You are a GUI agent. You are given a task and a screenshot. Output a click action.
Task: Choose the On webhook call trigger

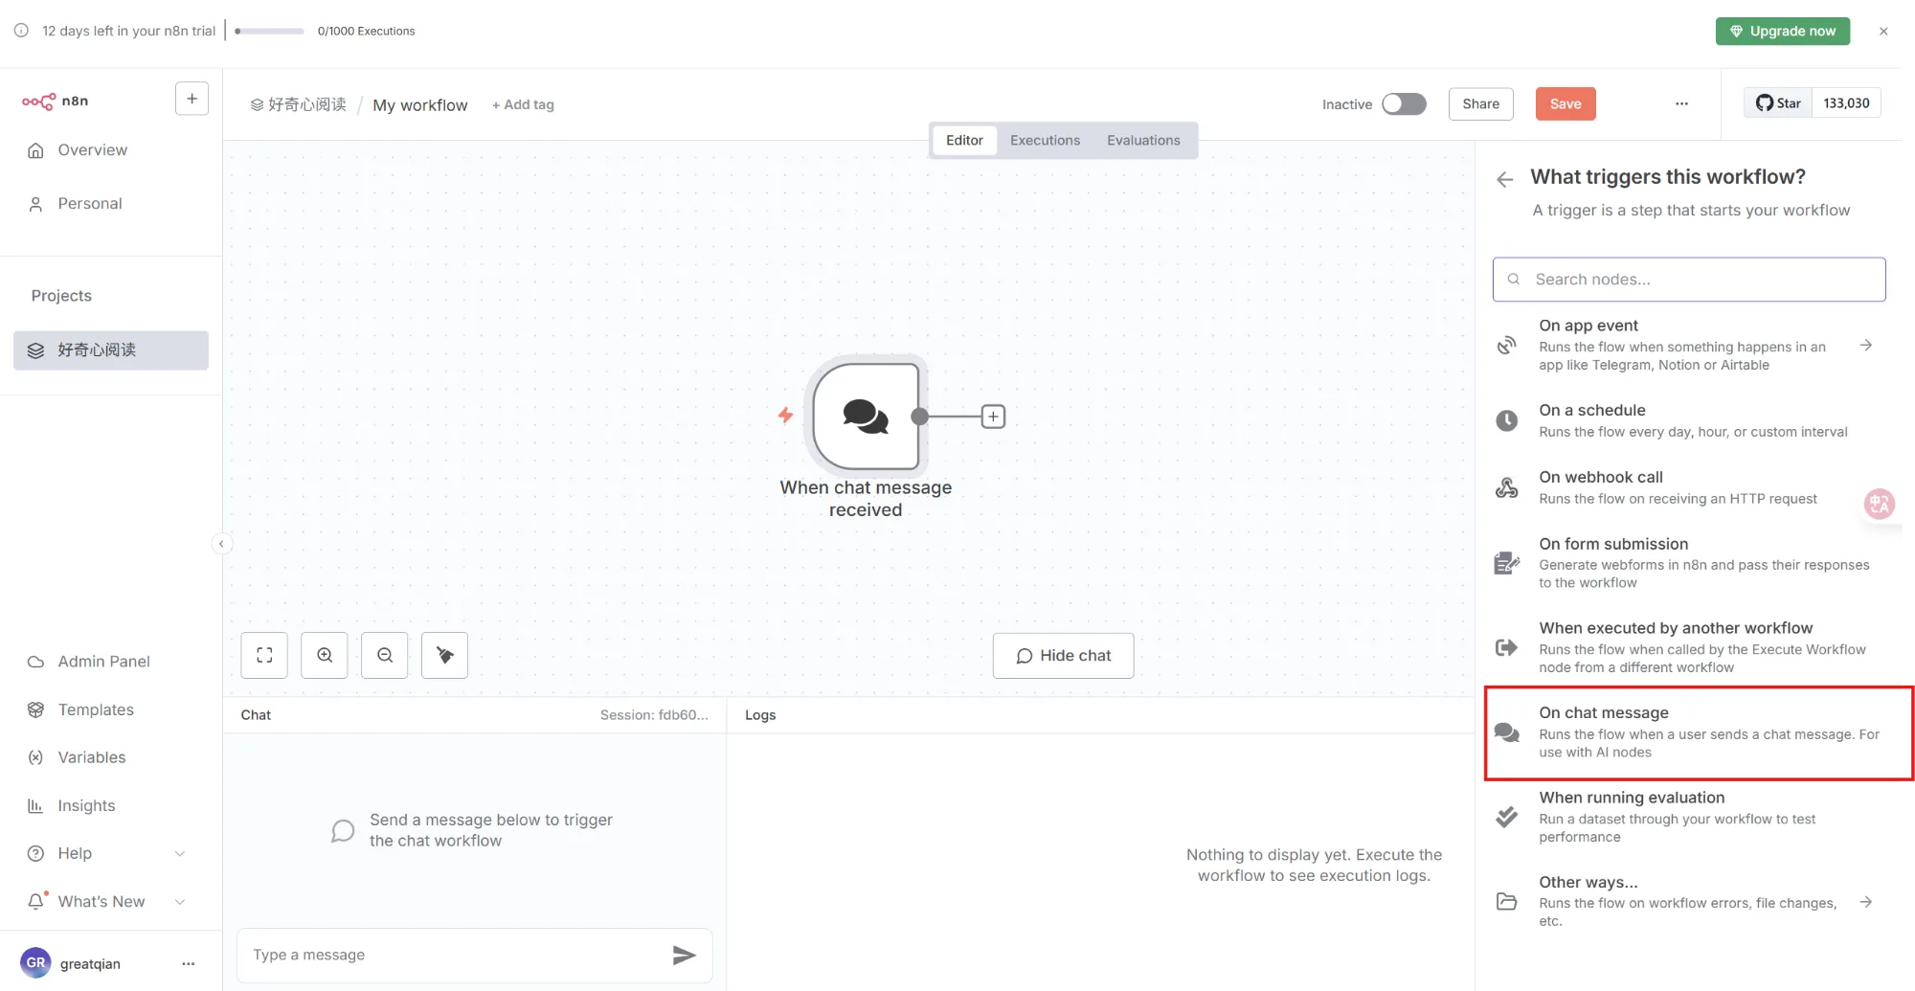[1690, 487]
